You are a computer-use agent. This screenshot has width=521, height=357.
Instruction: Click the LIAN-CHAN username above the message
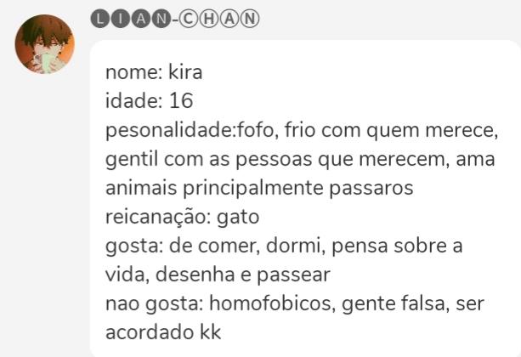[x=175, y=19]
